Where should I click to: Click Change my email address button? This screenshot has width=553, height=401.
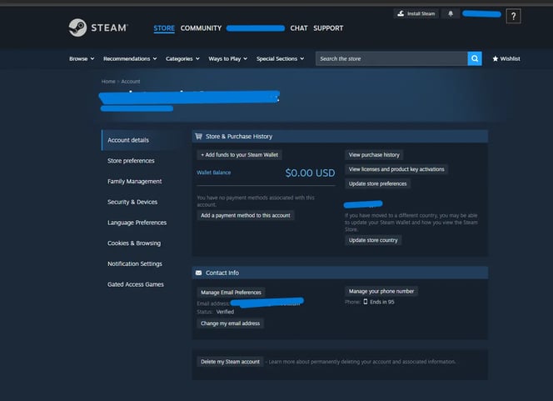tap(231, 323)
